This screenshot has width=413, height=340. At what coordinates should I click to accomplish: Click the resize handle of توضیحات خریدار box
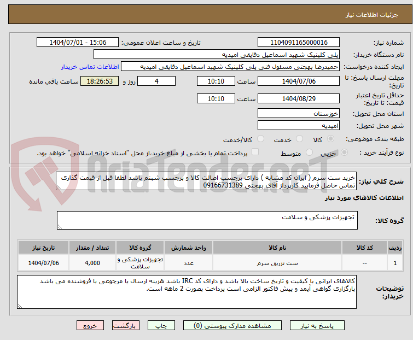point(20,306)
